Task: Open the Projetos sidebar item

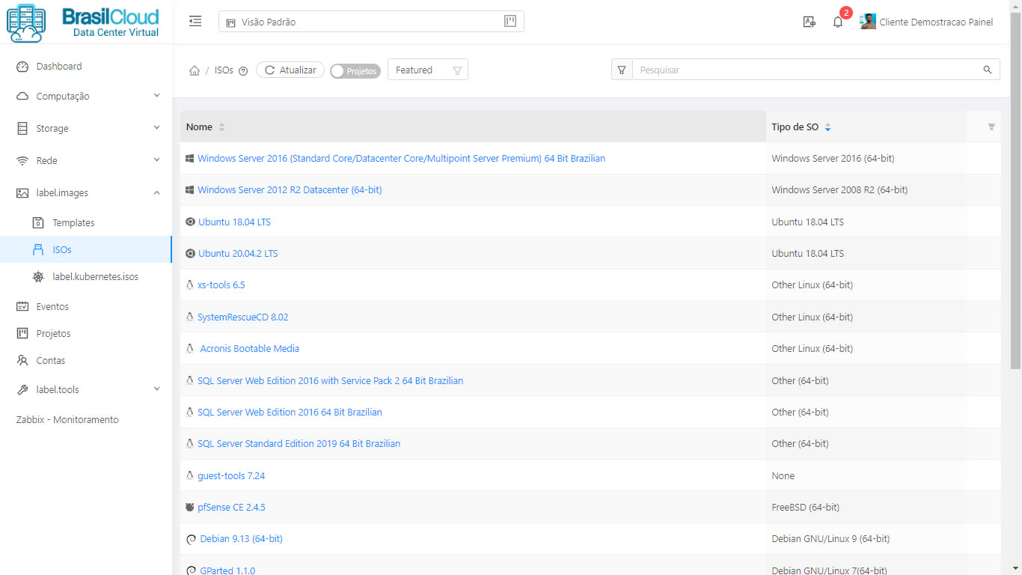Action: click(86, 333)
